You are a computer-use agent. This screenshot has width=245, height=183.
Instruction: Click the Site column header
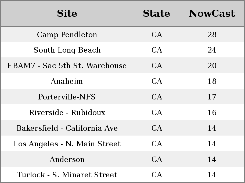pos(67,13)
